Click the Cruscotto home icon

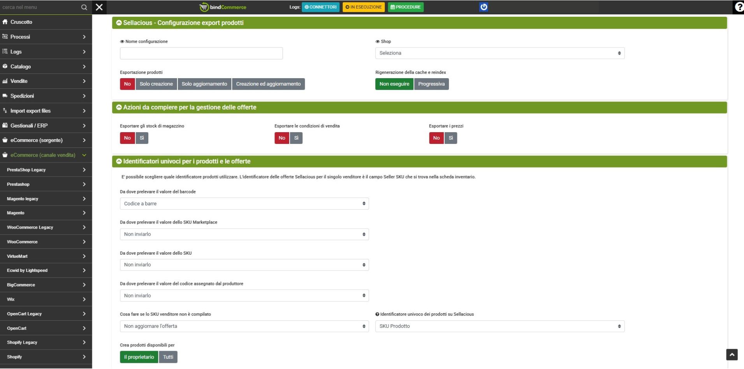tap(5, 22)
